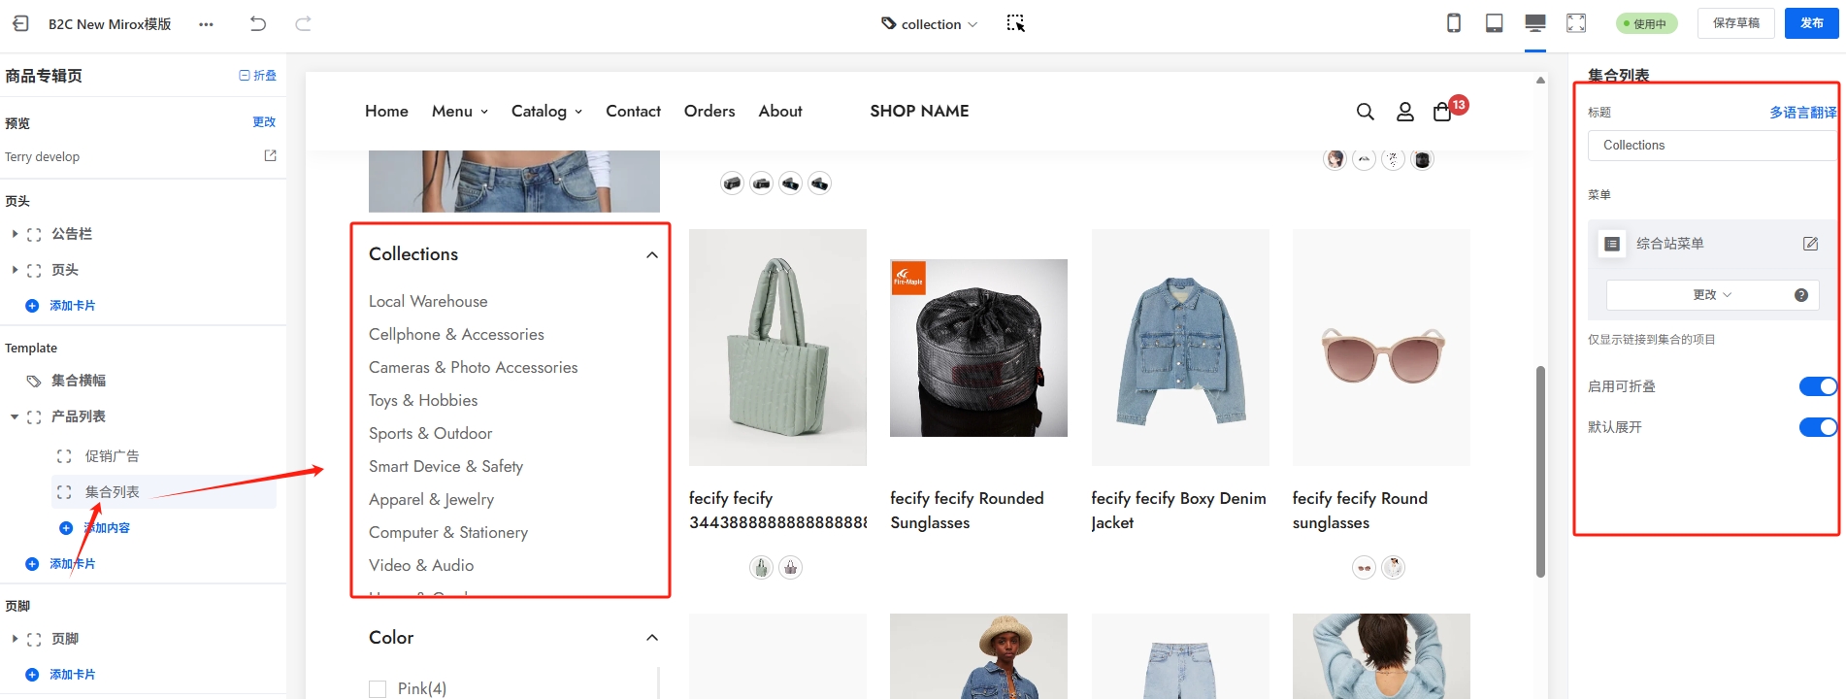Select Orders in the navigation bar

tap(709, 112)
